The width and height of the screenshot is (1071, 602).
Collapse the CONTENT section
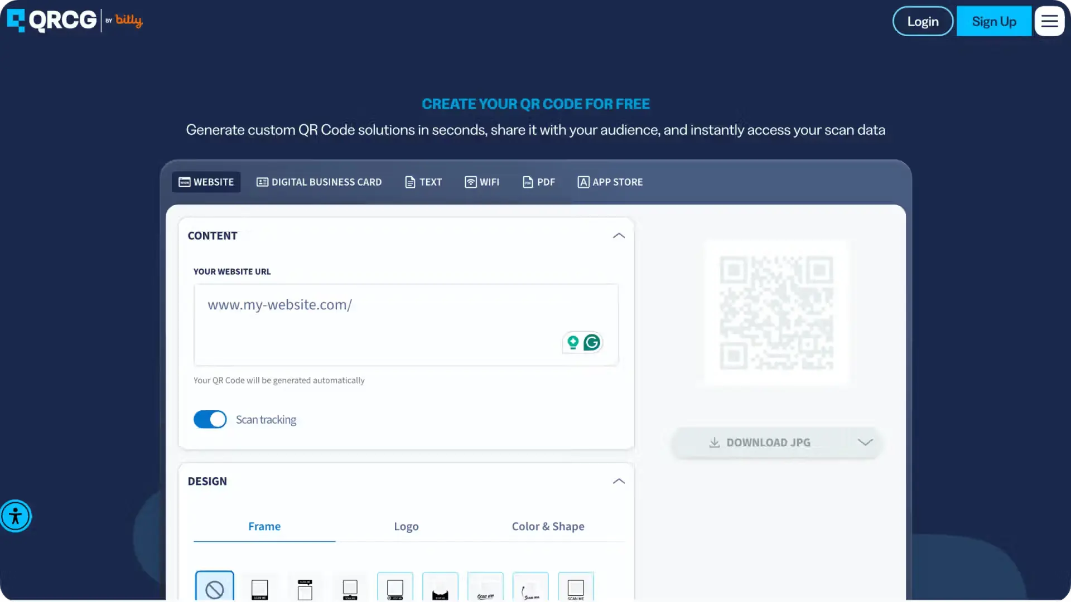click(619, 236)
